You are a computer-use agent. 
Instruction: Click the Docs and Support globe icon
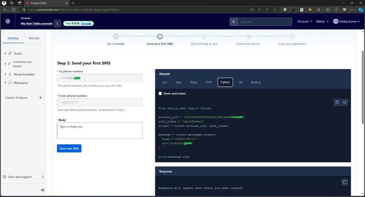[x=5, y=177]
